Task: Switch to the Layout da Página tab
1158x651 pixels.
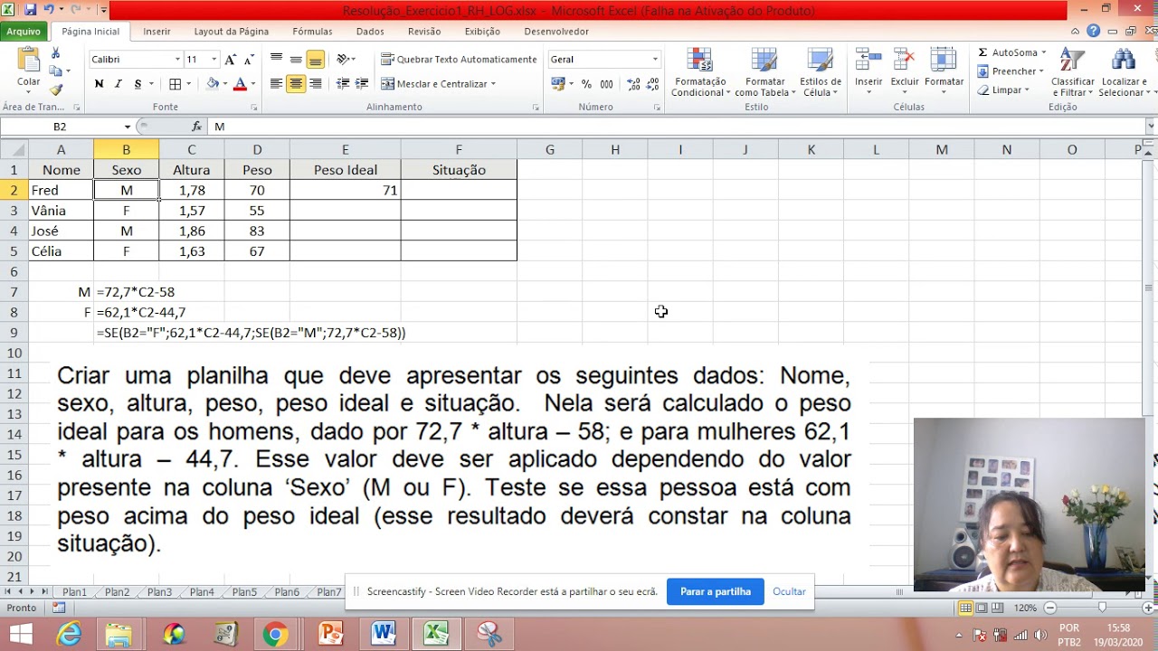Action: coord(231,32)
